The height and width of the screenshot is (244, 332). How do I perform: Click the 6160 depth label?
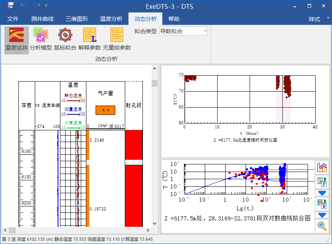(26, 151)
